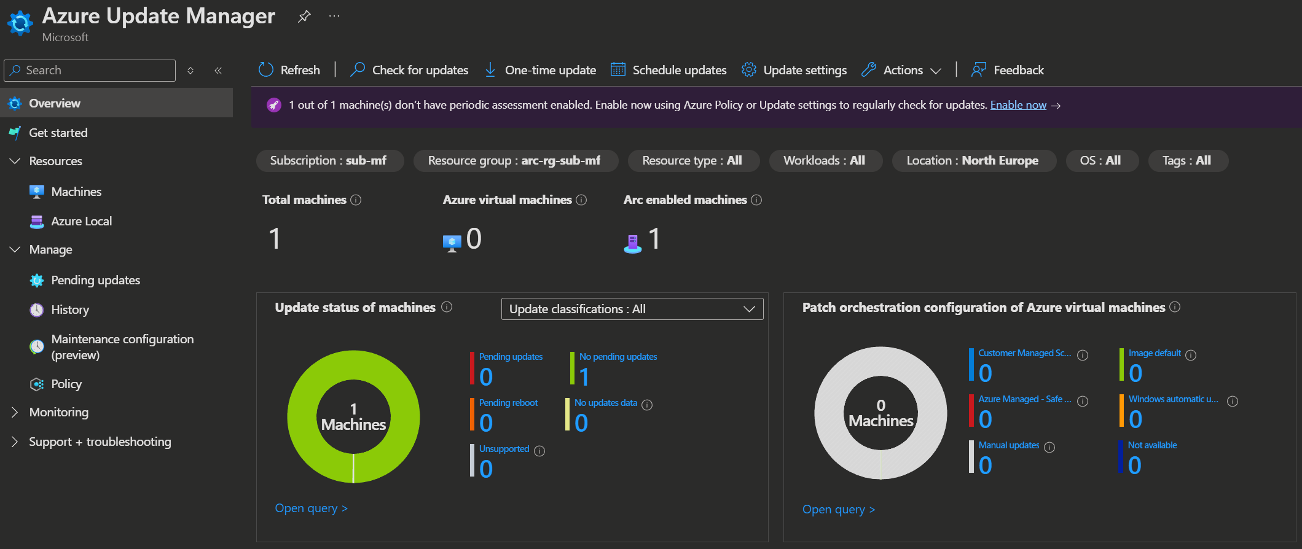Toggle expand/collapse all sidebar groups
The width and height of the screenshot is (1302, 549).
pos(190,71)
